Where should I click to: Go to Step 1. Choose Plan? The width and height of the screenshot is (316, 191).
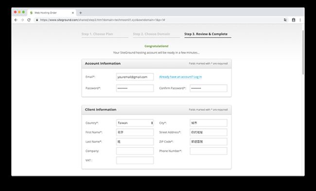[x=97, y=34]
